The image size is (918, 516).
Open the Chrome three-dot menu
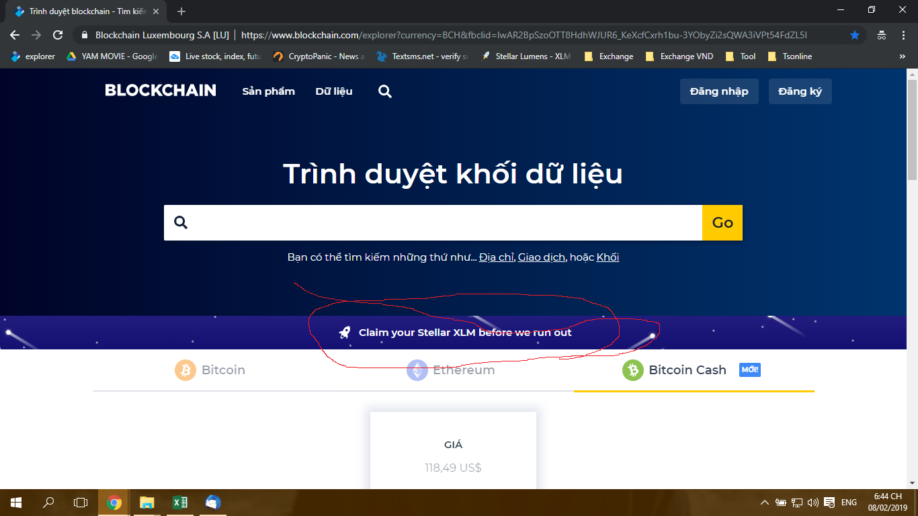pos(902,35)
